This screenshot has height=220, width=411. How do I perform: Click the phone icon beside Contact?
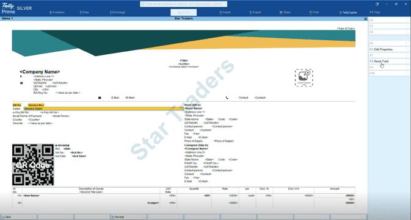point(227,98)
